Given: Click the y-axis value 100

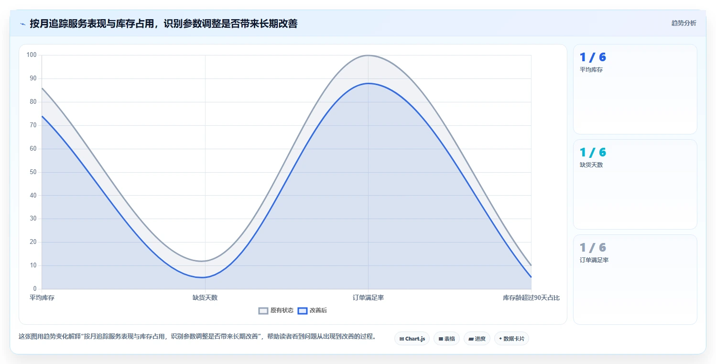Looking at the screenshot, I should [x=32, y=55].
